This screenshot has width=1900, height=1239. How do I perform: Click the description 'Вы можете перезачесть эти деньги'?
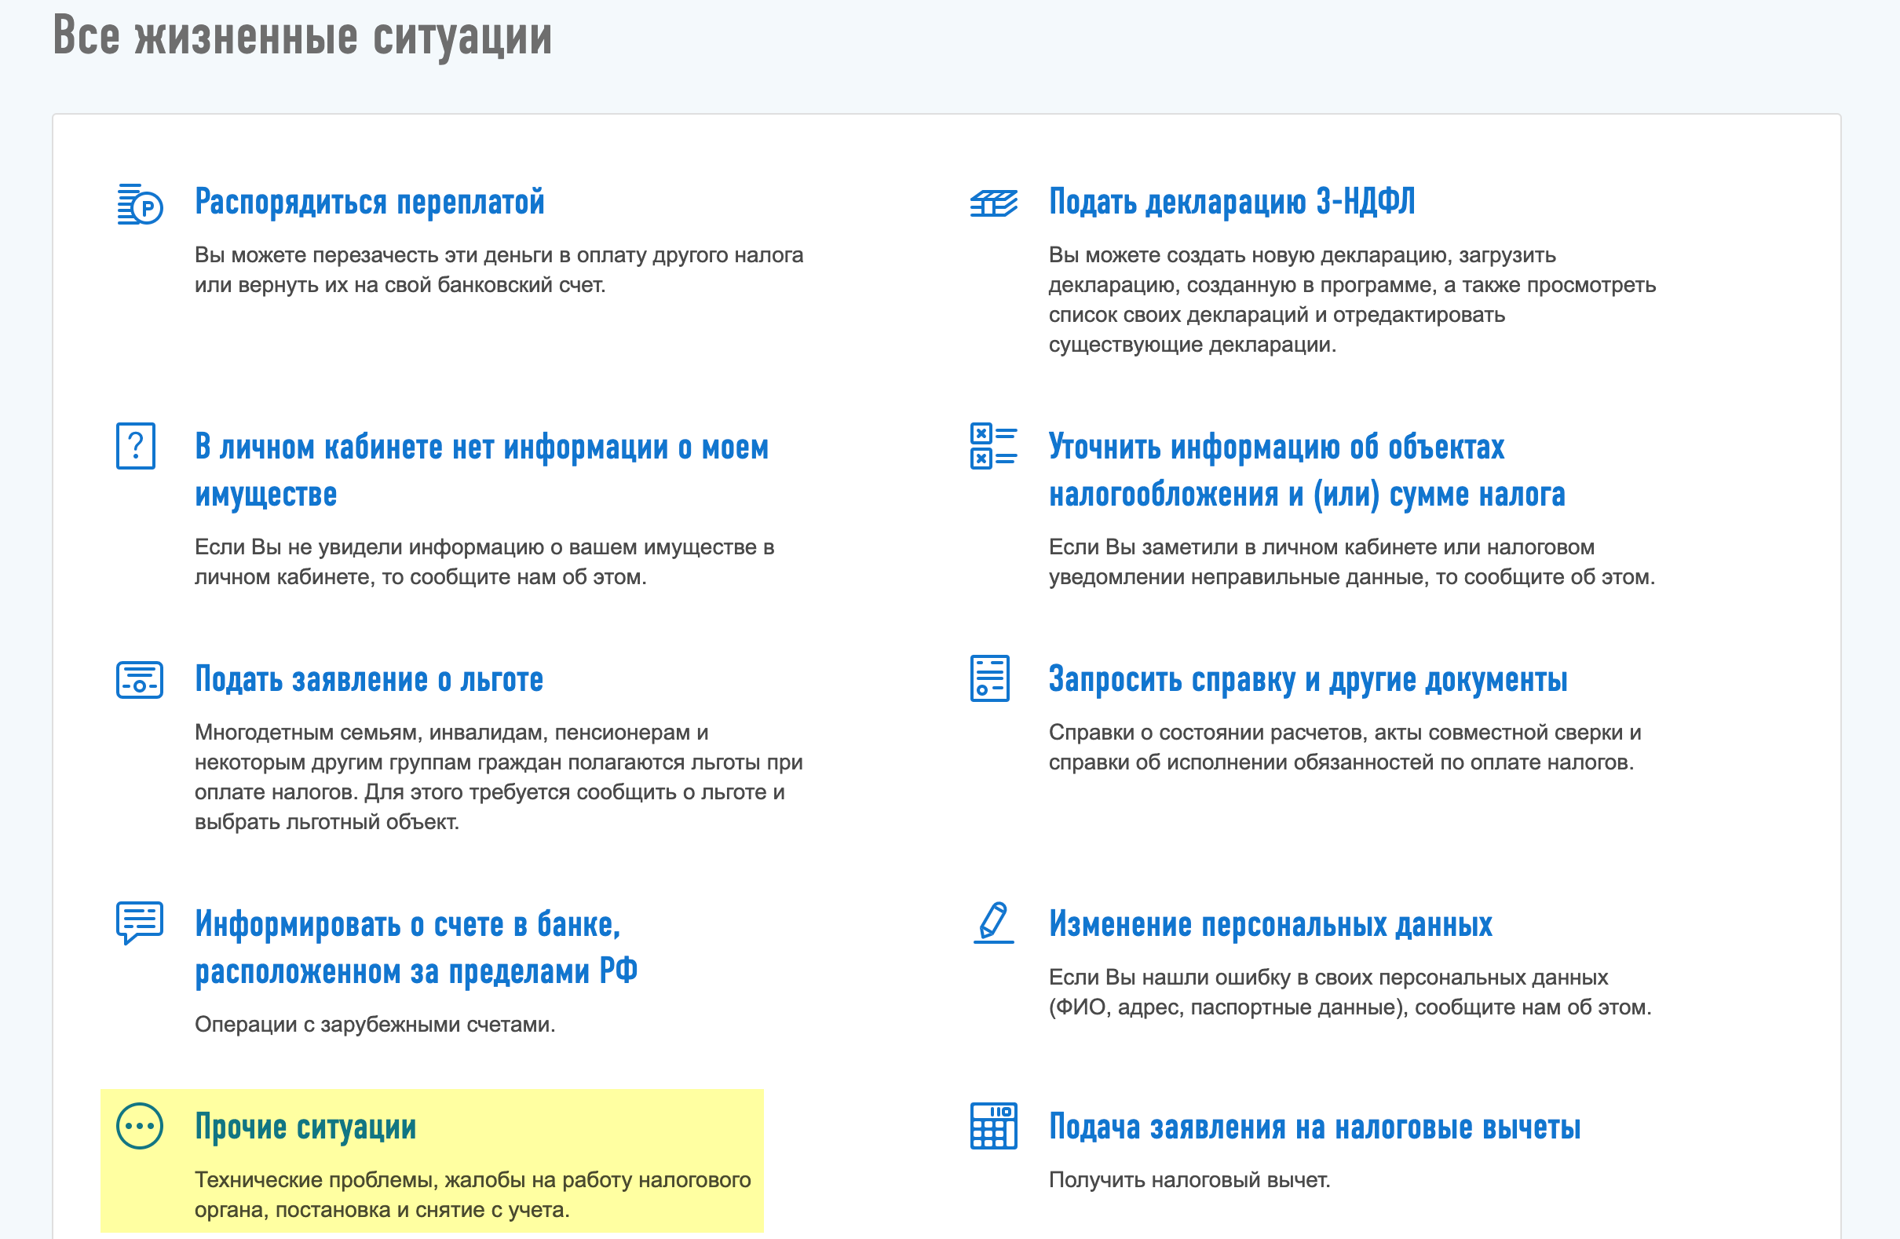pyautogui.click(x=499, y=270)
